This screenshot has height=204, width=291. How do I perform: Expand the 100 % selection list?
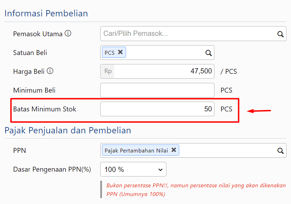(x=133, y=169)
